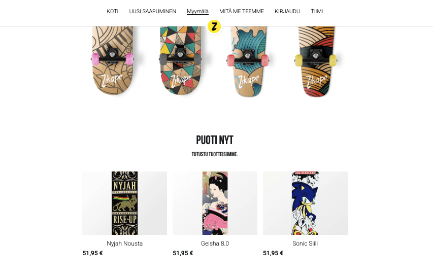Select the blue wave red-wheeled skateboard
This screenshot has height=276, width=433.
pyautogui.click(x=248, y=61)
